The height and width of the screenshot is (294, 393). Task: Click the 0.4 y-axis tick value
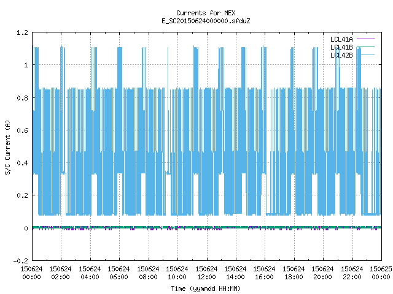point(22,163)
